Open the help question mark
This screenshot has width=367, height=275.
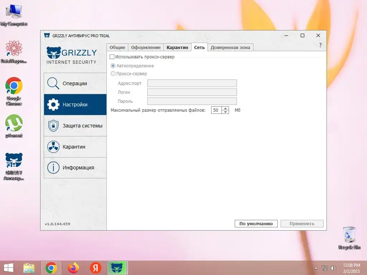click(x=320, y=45)
